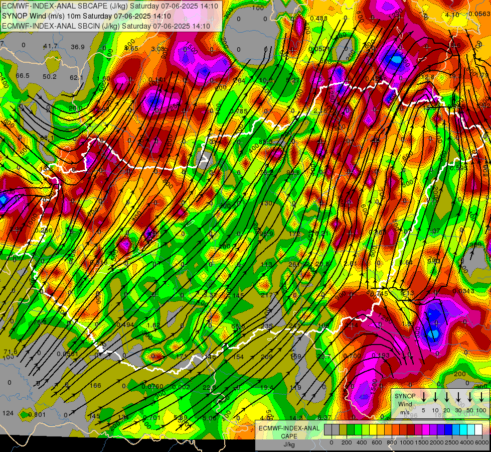Screen dimensions: 491x452
Task: Click the '154' value on the map
Action: coord(238,357)
